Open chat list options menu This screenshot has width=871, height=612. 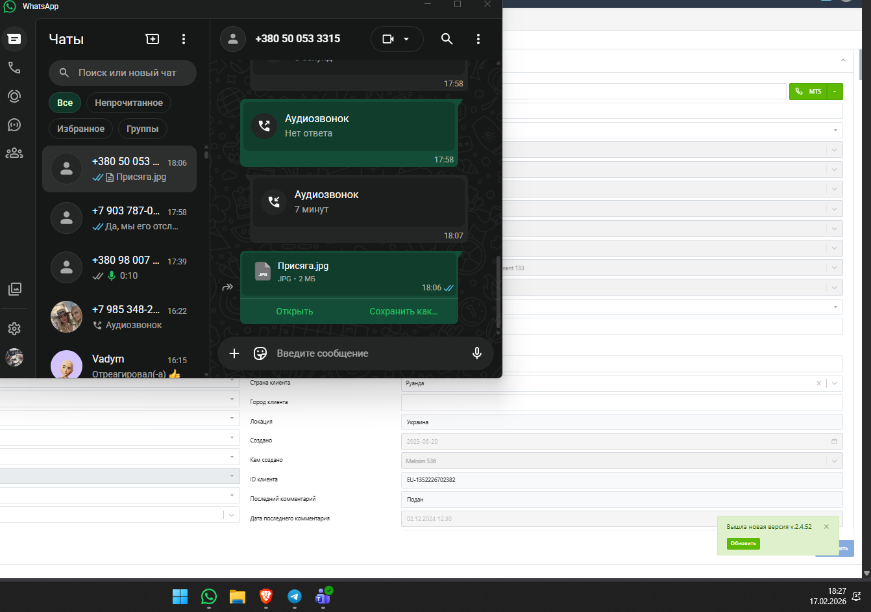[184, 39]
